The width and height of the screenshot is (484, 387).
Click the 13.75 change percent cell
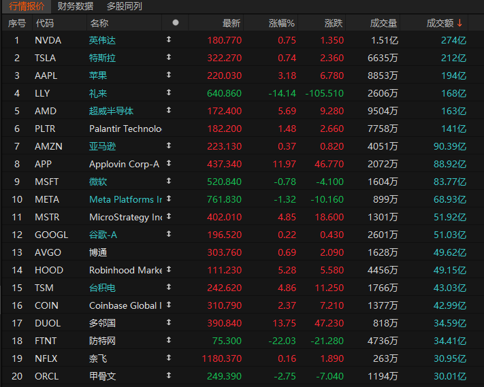(285, 323)
